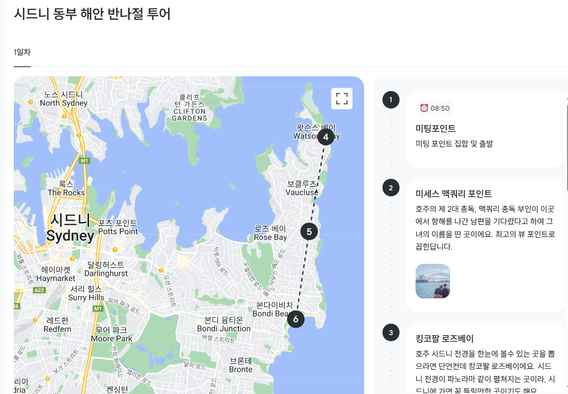Select map marker number 4 at Watsons Bay
The image size is (568, 394).
326,137
